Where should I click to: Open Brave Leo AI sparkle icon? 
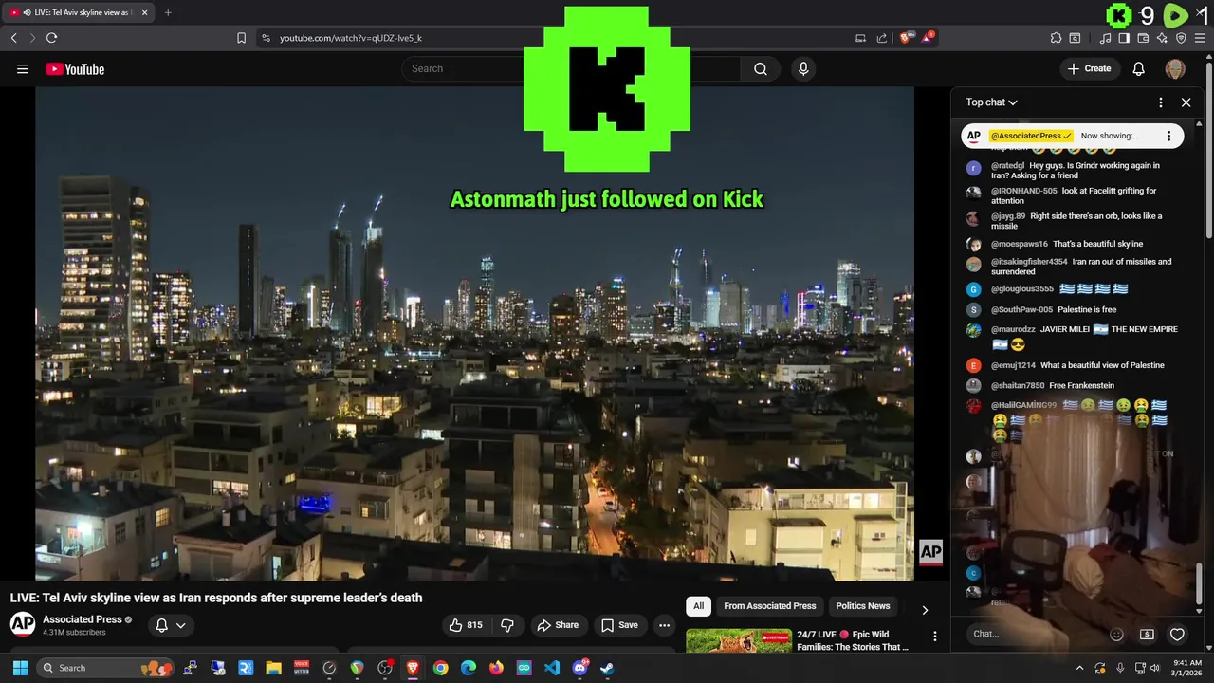point(1162,38)
